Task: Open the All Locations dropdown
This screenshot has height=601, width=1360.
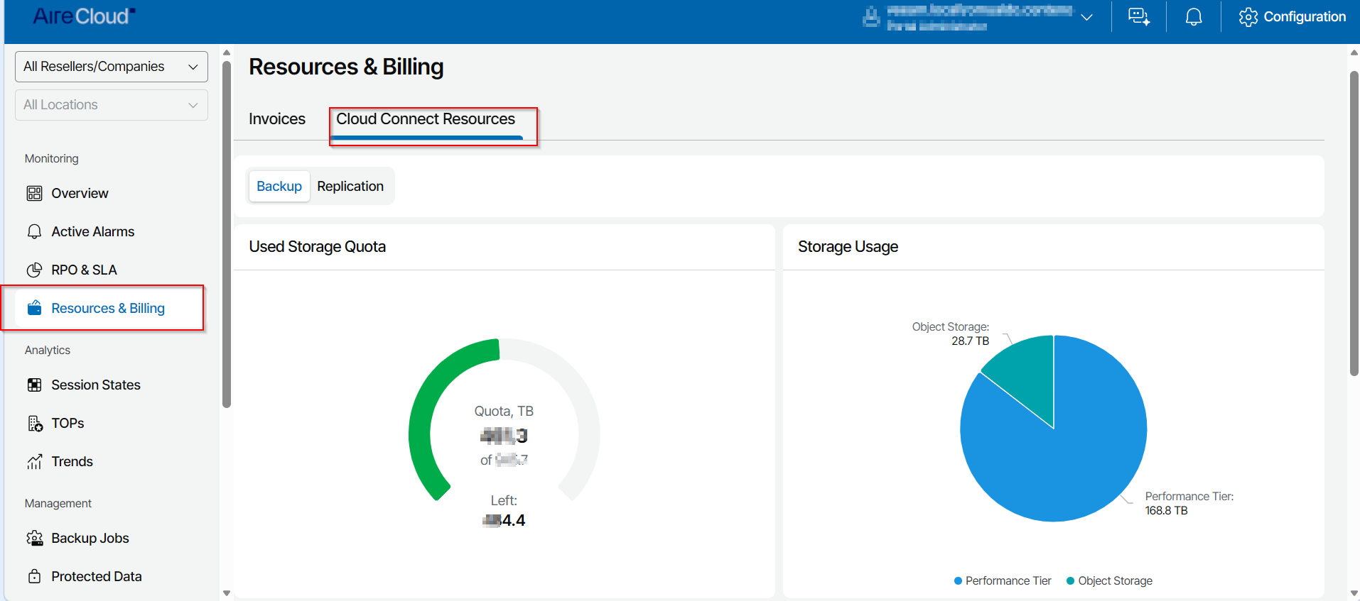Action: click(x=112, y=105)
